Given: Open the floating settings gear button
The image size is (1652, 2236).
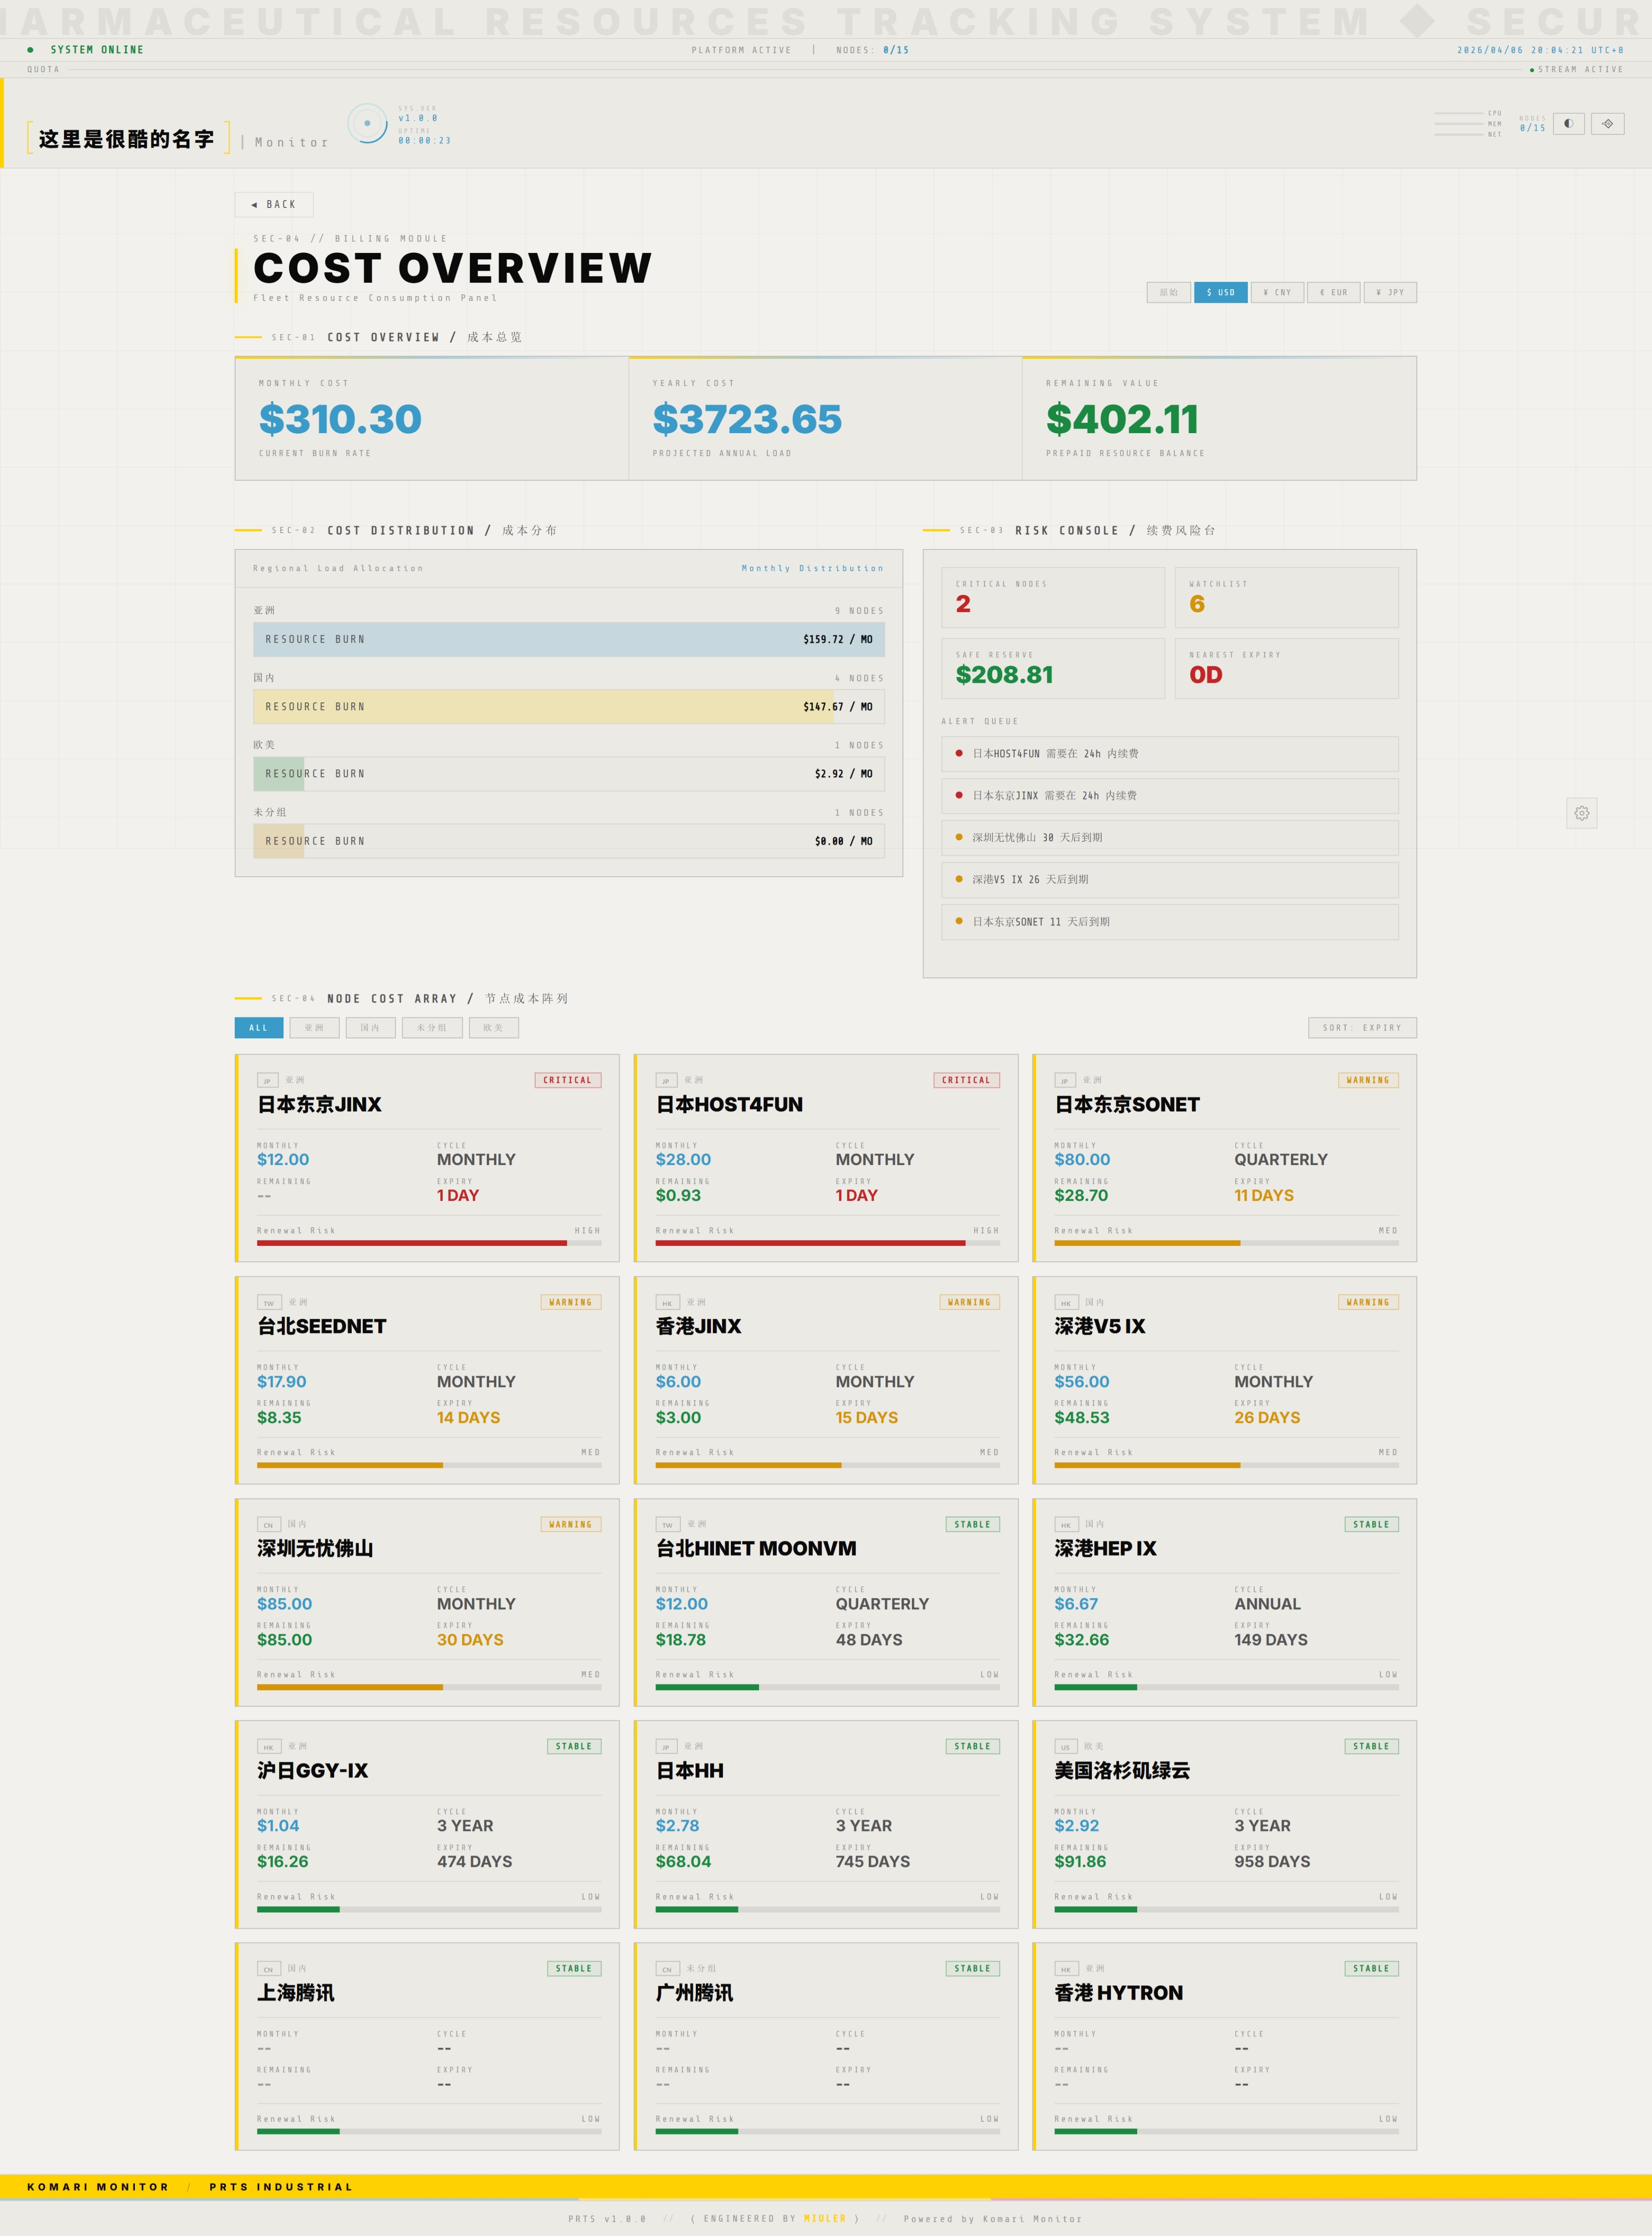Looking at the screenshot, I should tap(1581, 813).
